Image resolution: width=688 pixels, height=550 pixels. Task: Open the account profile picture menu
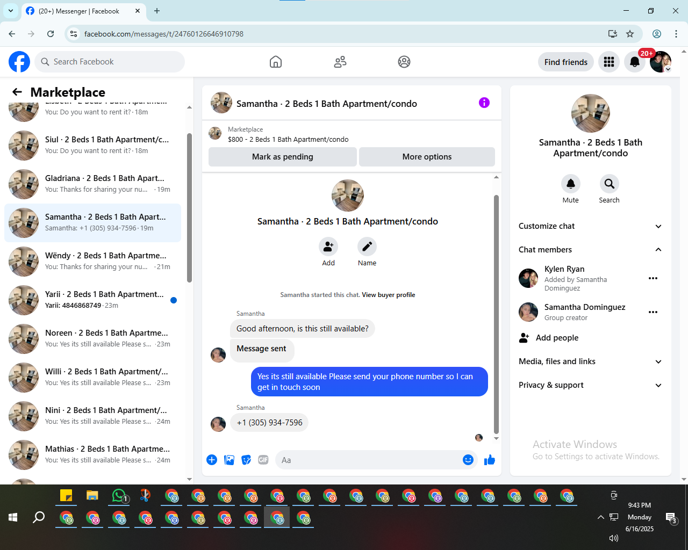661,62
